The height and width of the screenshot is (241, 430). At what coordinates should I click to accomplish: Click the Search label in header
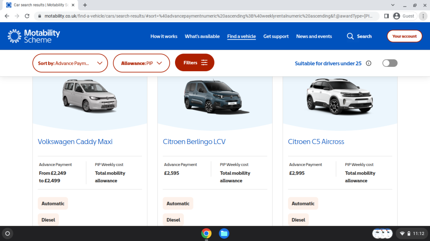point(364,36)
